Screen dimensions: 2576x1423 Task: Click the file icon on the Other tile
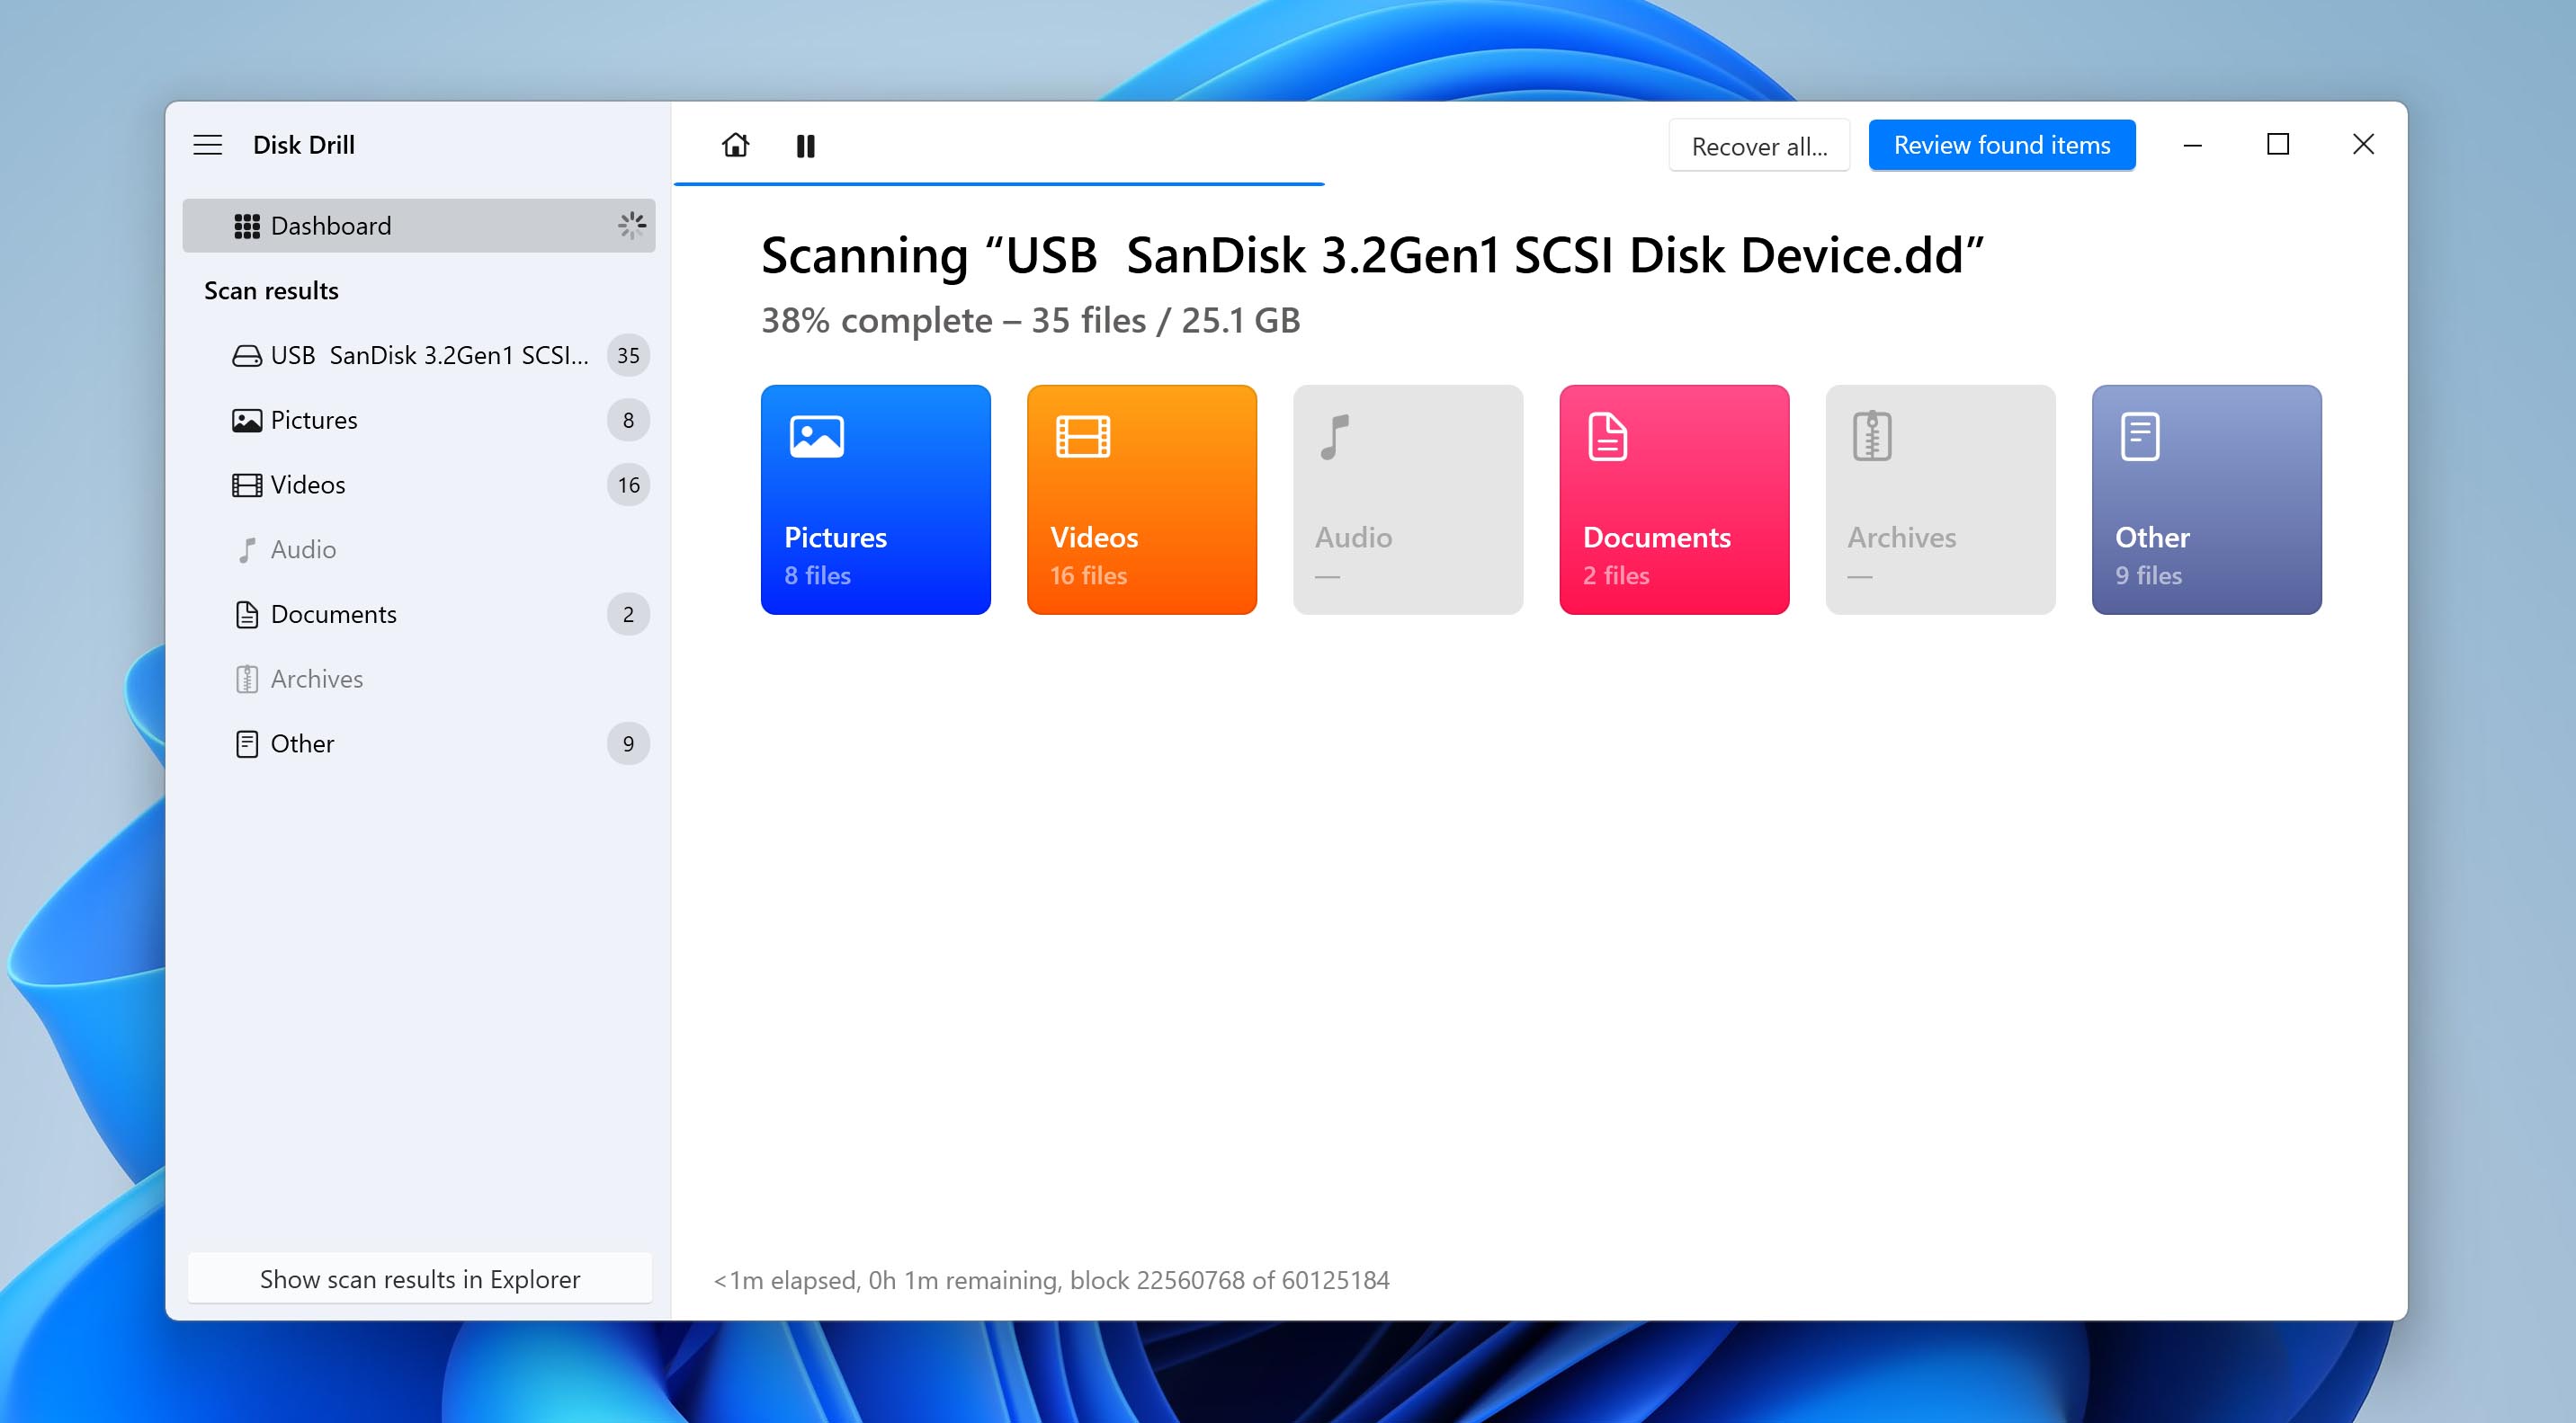click(2140, 437)
